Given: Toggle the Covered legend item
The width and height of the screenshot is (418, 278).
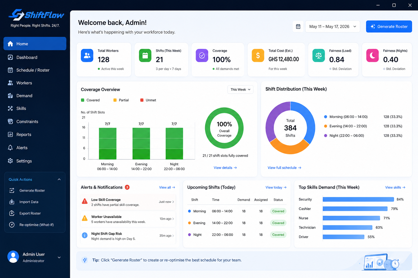Looking at the screenshot, I should coord(90,100).
